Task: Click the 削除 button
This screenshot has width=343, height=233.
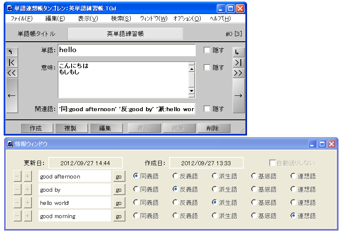Action: 214,128
